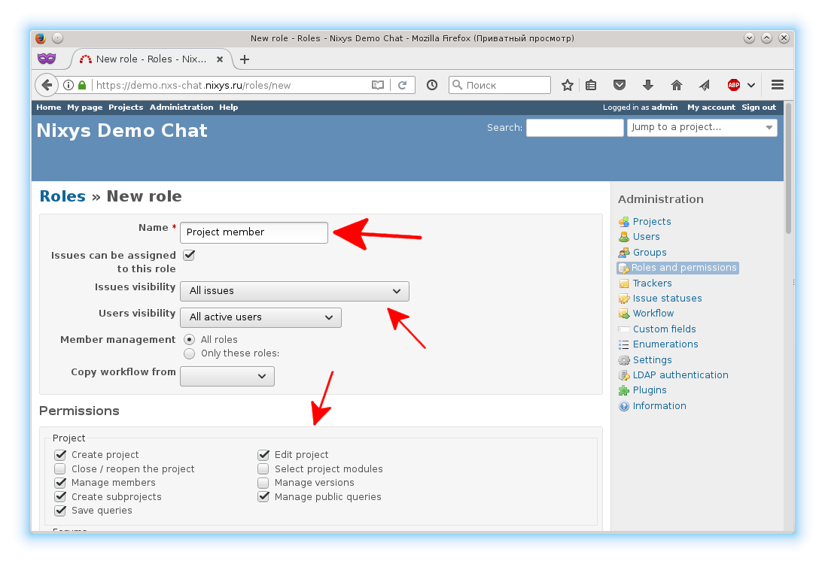Click the Projects sidebar icon
Screen dimensions: 825x564
(x=624, y=222)
